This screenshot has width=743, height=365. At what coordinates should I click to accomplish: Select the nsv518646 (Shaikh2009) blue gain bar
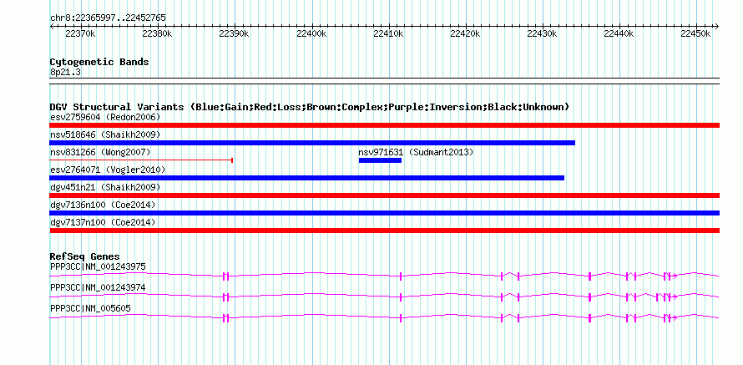[312, 143]
